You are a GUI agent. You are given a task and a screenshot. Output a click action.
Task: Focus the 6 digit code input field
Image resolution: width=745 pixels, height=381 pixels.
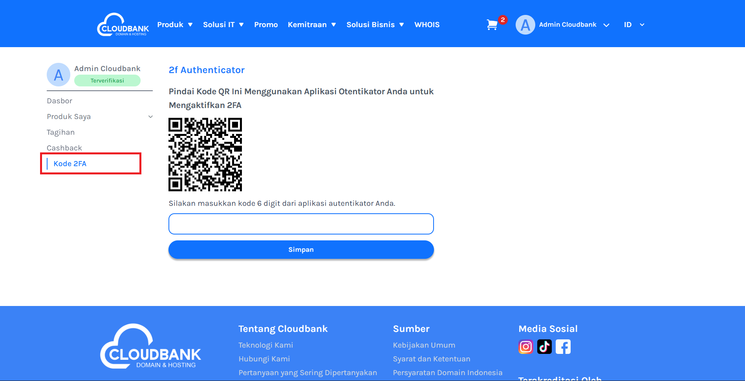(x=301, y=224)
